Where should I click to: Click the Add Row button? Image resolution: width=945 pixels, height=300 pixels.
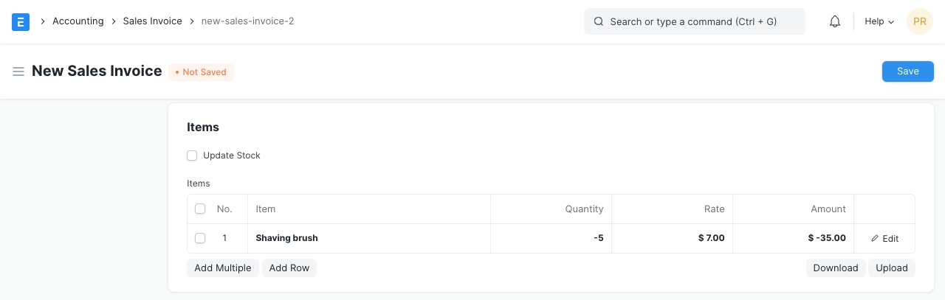[x=289, y=268]
